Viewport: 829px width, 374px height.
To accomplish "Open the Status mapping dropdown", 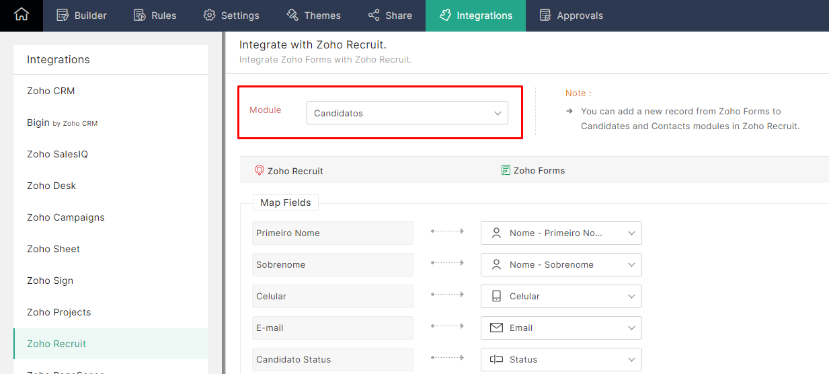I will [561, 360].
